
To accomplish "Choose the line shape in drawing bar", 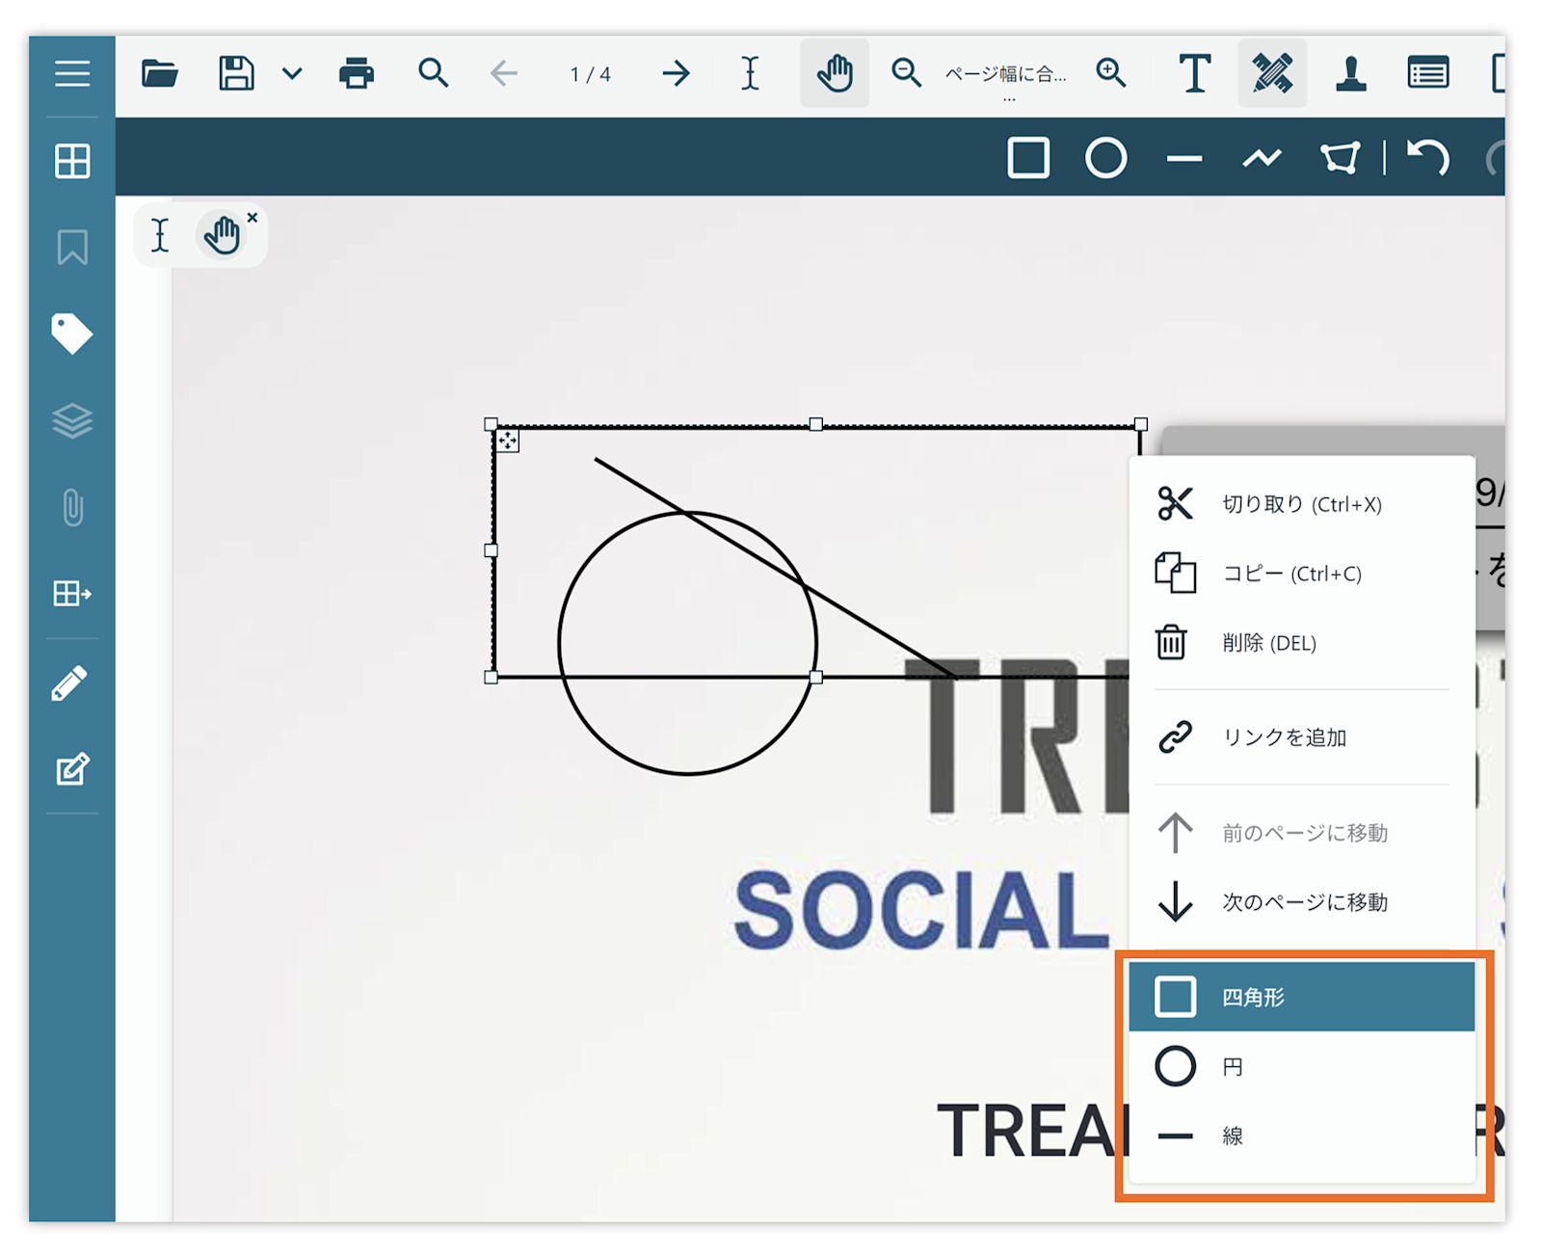I will [x=1184, y=158].
